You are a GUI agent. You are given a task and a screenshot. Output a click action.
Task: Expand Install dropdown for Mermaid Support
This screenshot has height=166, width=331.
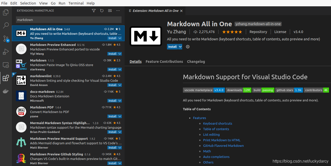[x=120, y=148]
